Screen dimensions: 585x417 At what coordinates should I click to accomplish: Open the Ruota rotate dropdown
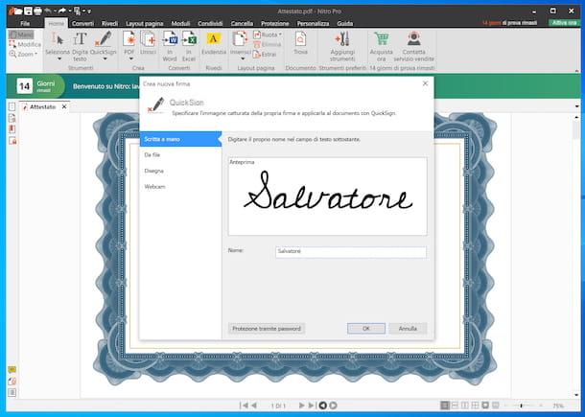(x=268, y=35)
